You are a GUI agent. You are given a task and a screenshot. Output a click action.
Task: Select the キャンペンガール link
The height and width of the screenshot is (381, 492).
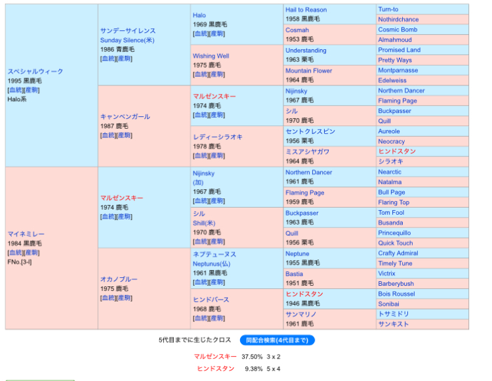125,116
